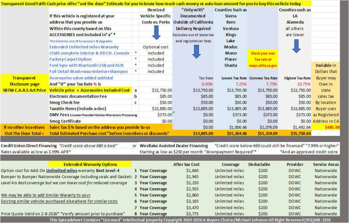The image size is (349, 223).
Task: Select the 10.75% highest tax rate cell
Action: click(304, 84)
